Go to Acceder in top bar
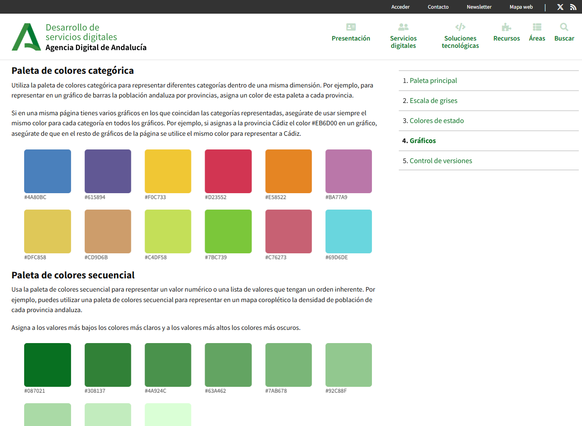582x426 pixels. pos(400,7)
